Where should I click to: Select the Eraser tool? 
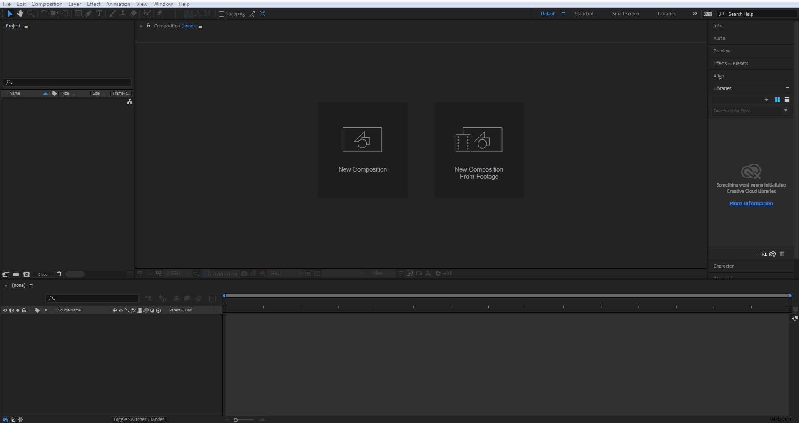(x=133, y=14)
